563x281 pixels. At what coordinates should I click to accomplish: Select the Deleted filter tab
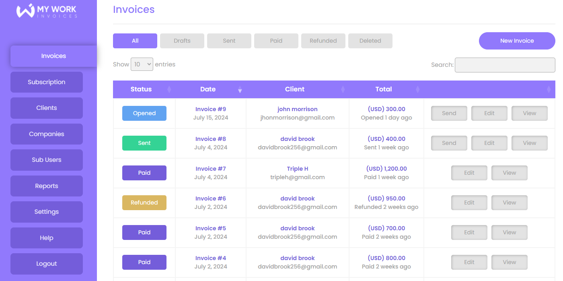point(370,41)
